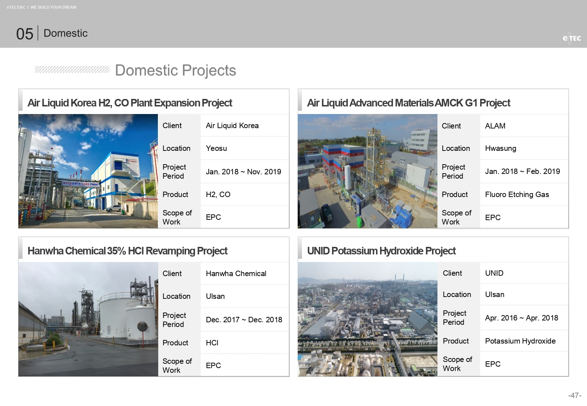
Task: Click 'EPC' in the Air Liquid Korea table
Action: pyautogui.click(x=213, y=217)
